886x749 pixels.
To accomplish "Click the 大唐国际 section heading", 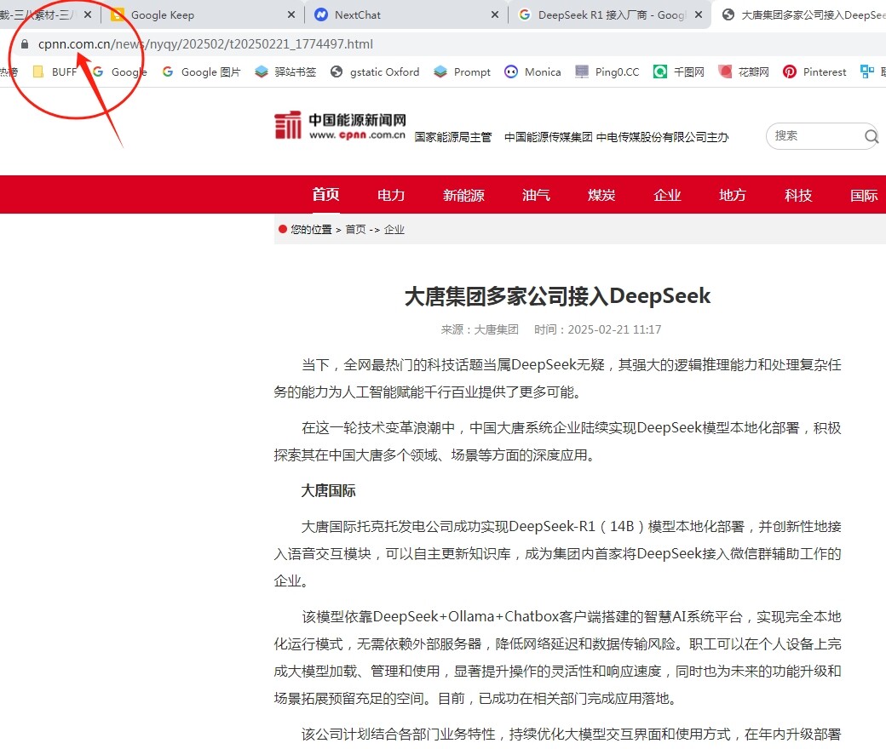I will [x=328, y=490].
